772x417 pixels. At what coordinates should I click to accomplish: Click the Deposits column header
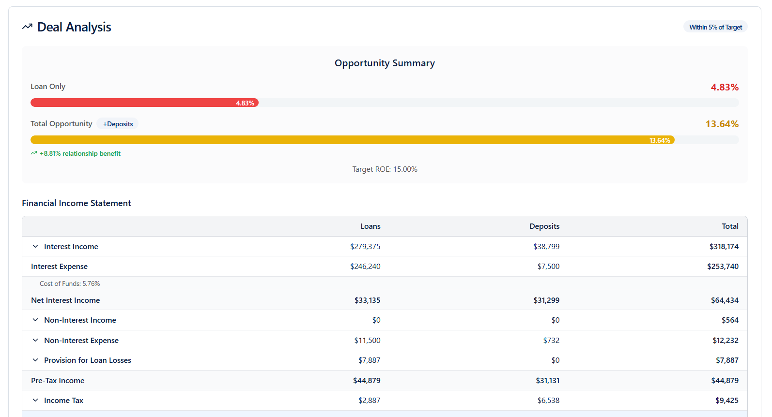(544, 226)
